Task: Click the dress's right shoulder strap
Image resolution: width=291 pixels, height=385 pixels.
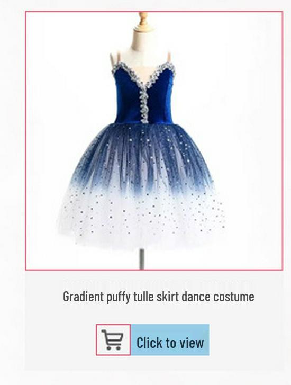Action: [169, 58]
